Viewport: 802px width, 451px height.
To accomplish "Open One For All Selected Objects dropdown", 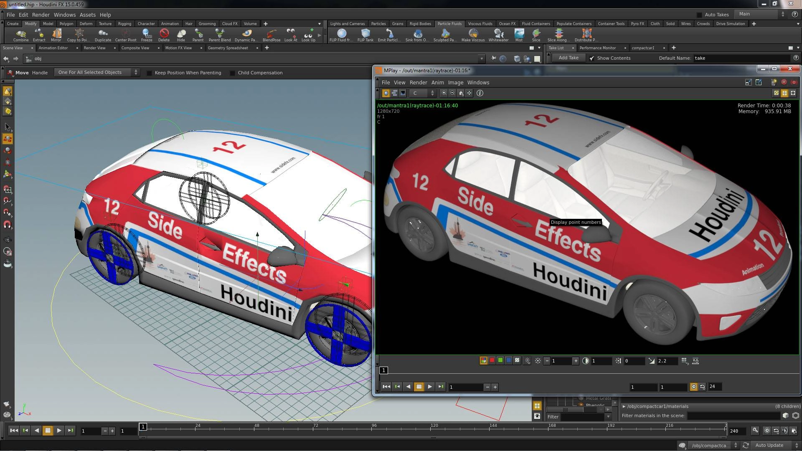I will pos(97,72).
